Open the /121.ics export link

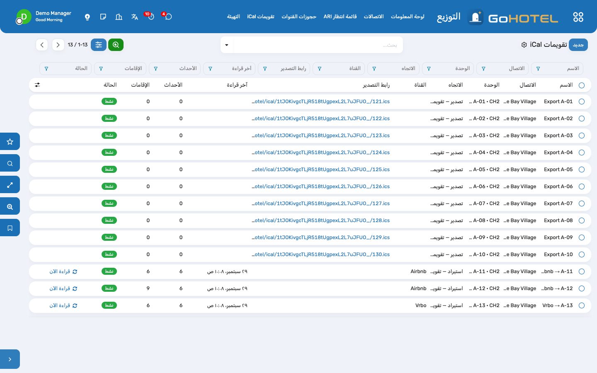pyautogui.click(x=320, y=102)
